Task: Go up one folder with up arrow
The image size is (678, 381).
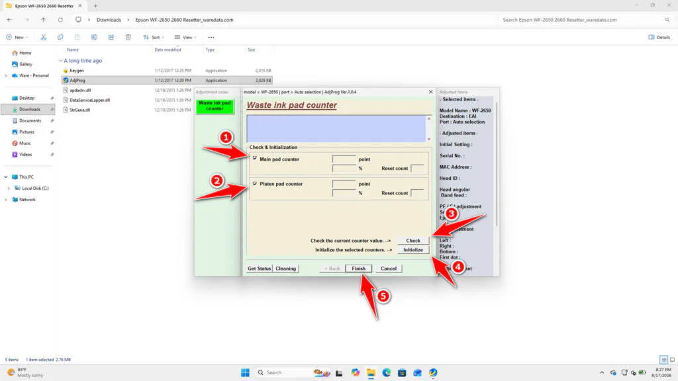Action: [43, 20]
